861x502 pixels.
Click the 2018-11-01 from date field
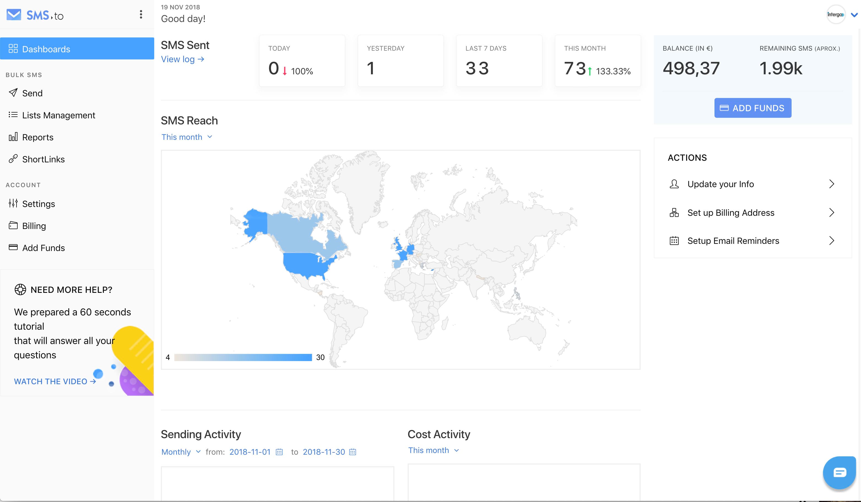tap(250, 452)
